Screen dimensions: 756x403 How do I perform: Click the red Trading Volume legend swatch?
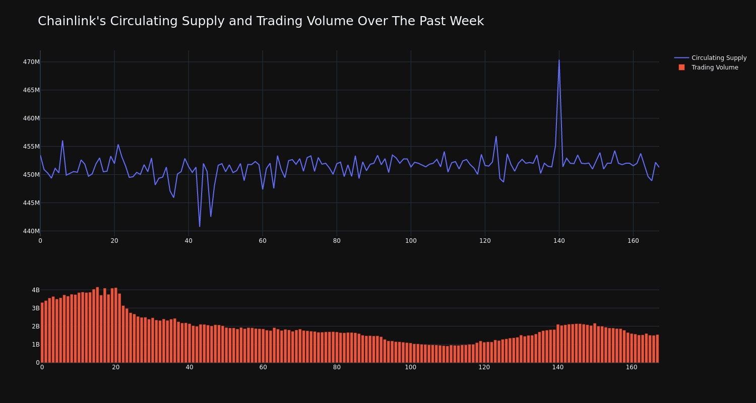pyautogui.click(x=681, y=68)
